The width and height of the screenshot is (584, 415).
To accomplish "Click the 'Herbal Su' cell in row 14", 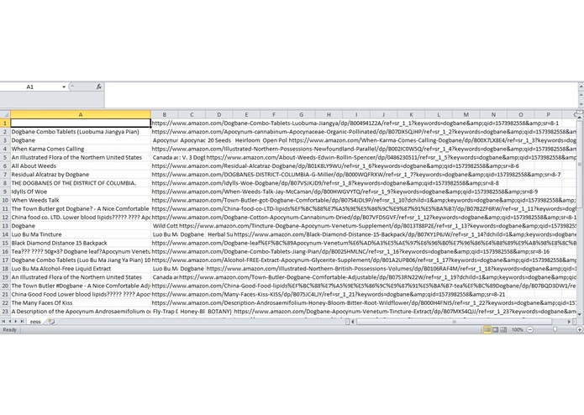I will pos(219,234).
